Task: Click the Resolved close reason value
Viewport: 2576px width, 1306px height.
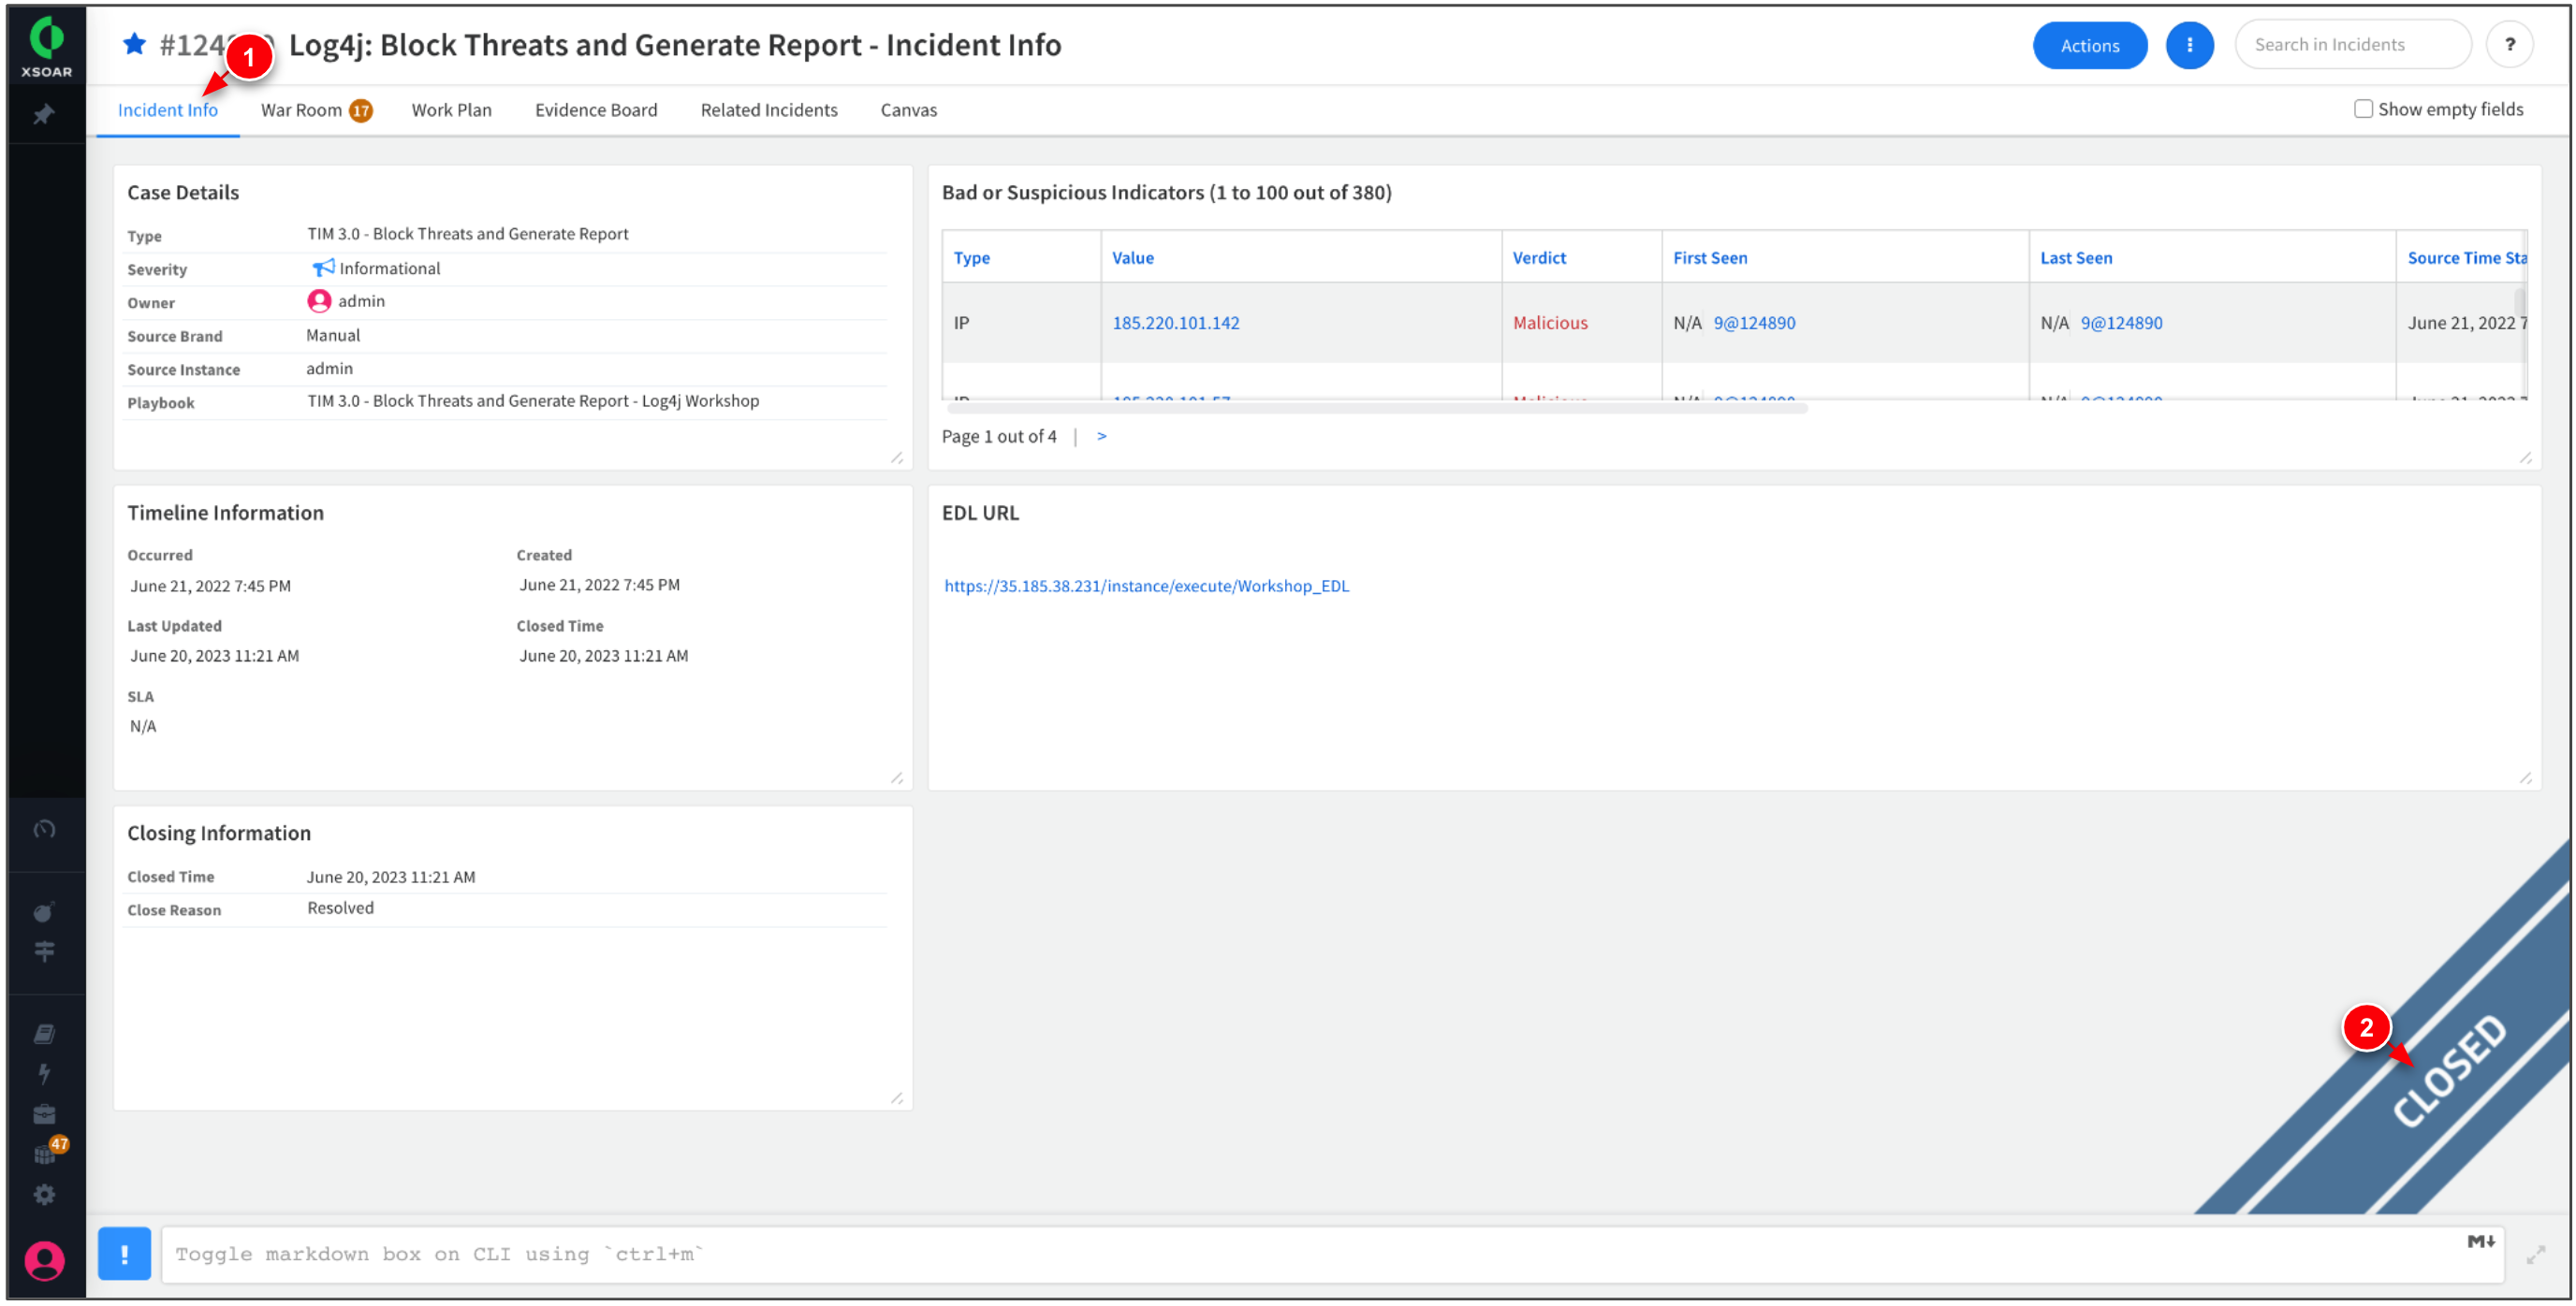Action: (340, 908)
